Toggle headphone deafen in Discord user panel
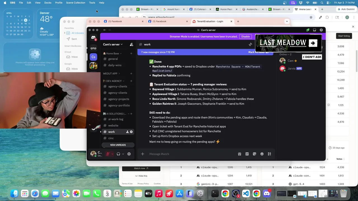The width and height of the screenshot is (358, 201). coord(118,154)
